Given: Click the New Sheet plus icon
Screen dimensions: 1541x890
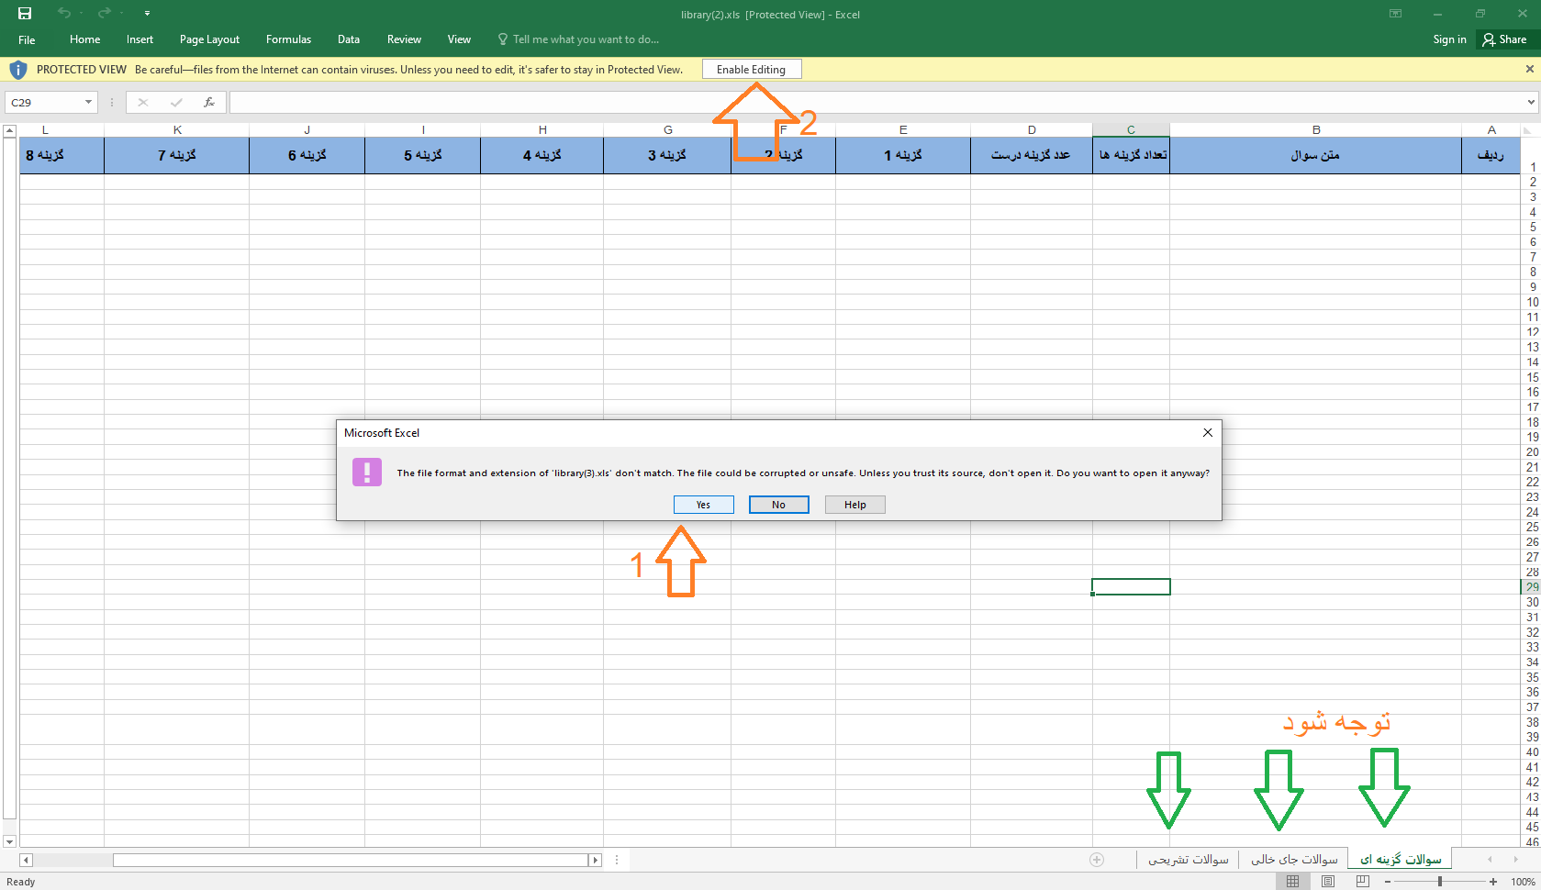Looking at the screenshot, I should click(x=1097, y=860).
